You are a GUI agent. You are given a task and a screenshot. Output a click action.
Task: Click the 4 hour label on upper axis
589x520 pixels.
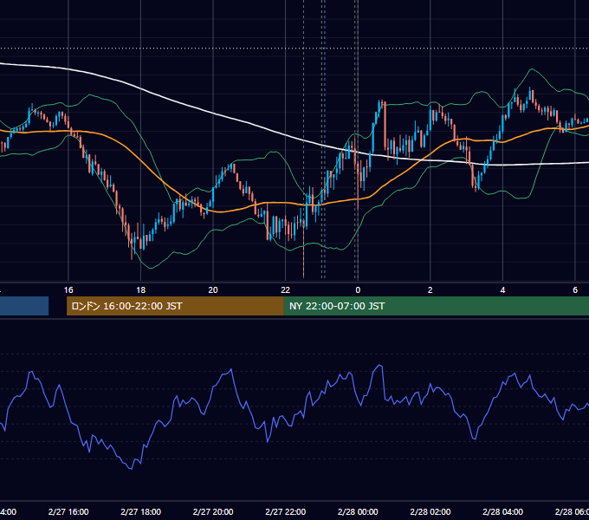tap(502, 290)
